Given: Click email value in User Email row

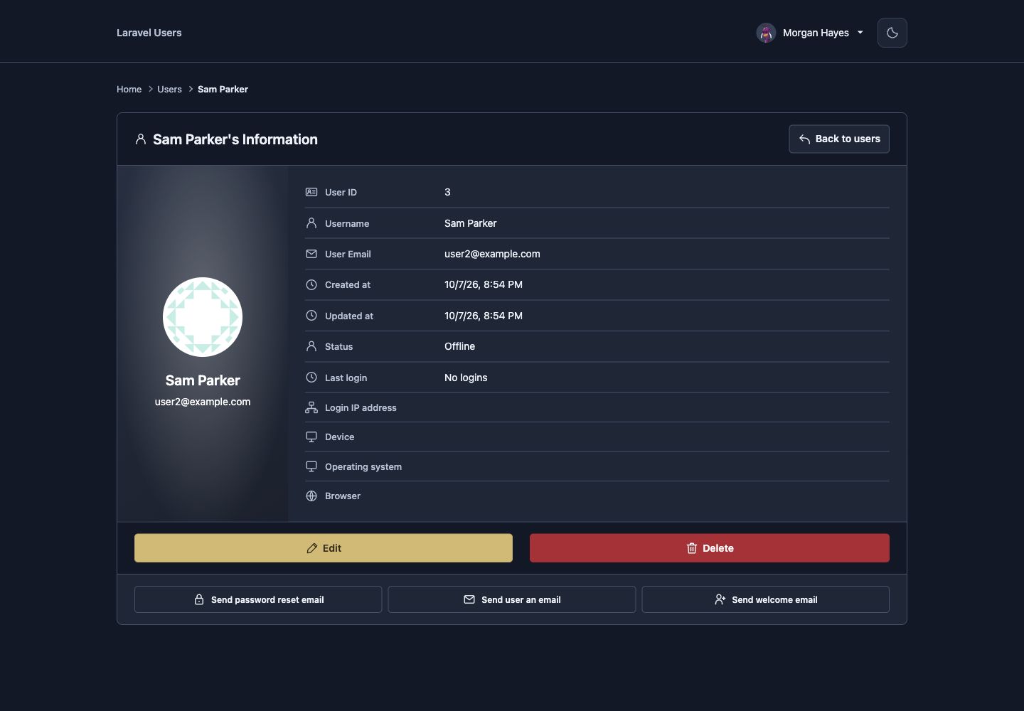Looking at the screenshot, I should coord(492,254).
